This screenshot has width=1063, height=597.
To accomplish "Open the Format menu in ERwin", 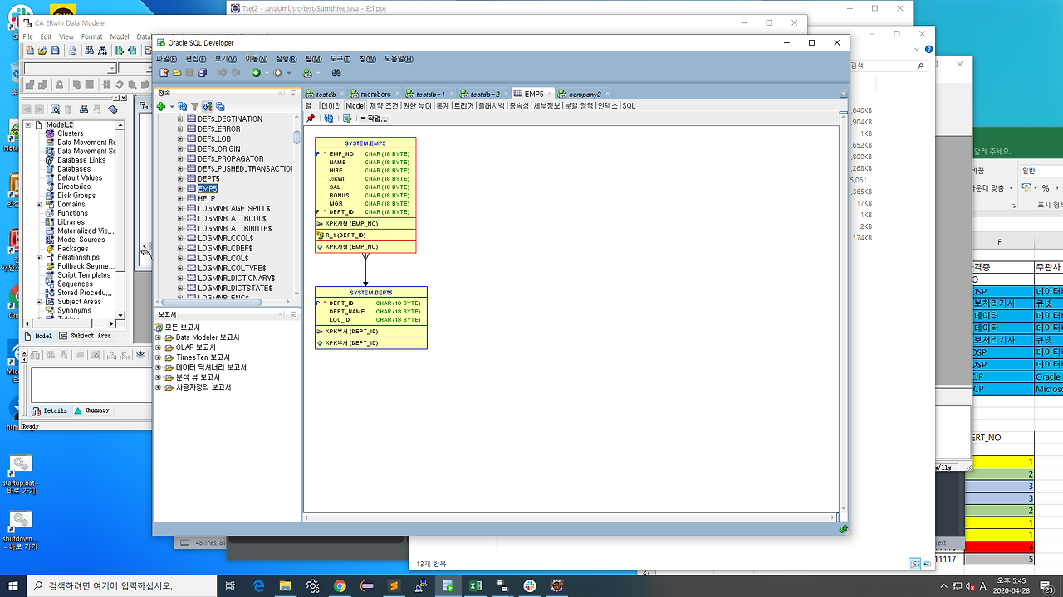I will coord(91,36).
